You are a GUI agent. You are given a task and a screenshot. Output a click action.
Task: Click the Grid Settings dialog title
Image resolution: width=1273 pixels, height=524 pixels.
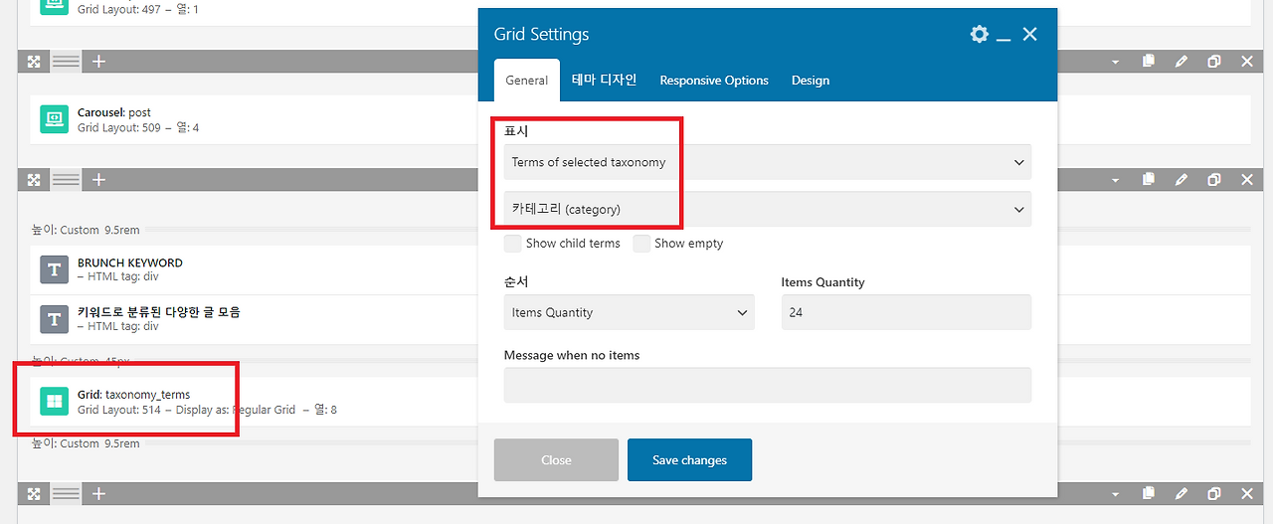pyautogui.click(x=541, y=35)
